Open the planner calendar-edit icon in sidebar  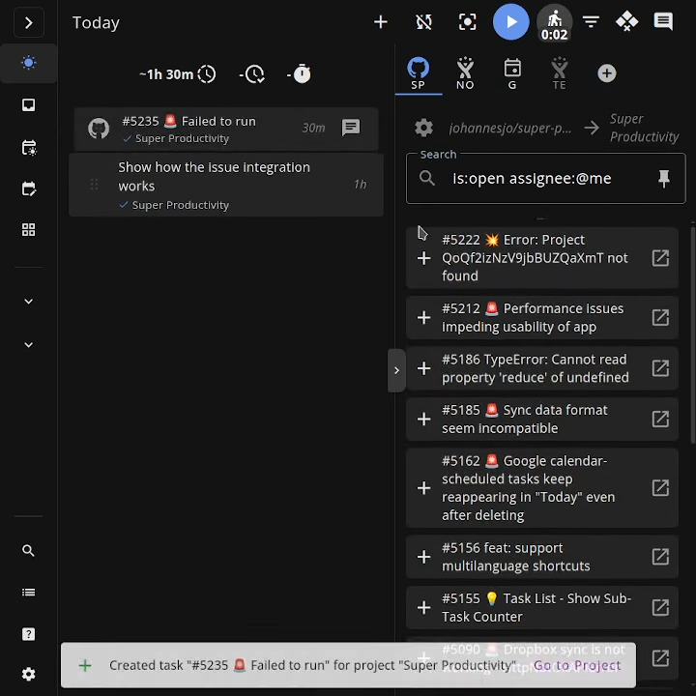tap(28, 188)
